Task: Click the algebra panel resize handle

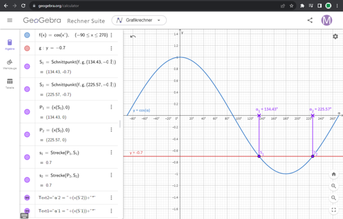Action: click(120, 124)
